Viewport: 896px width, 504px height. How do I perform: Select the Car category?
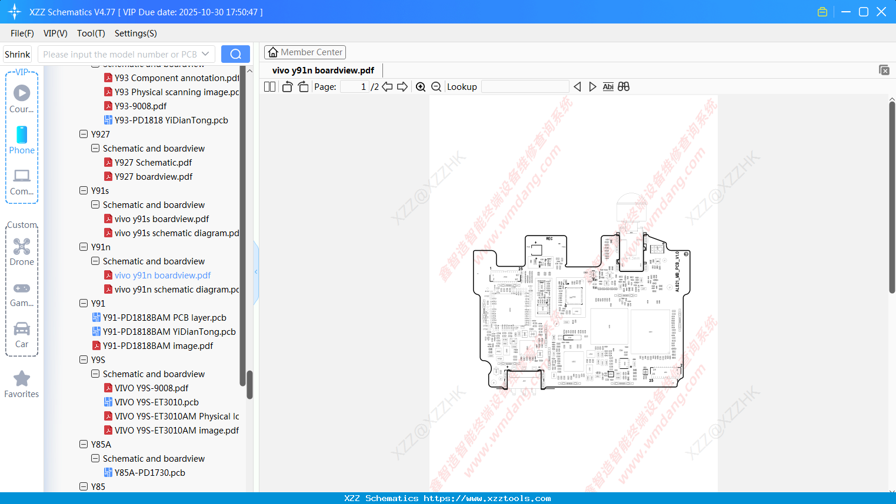pos(22,335)
